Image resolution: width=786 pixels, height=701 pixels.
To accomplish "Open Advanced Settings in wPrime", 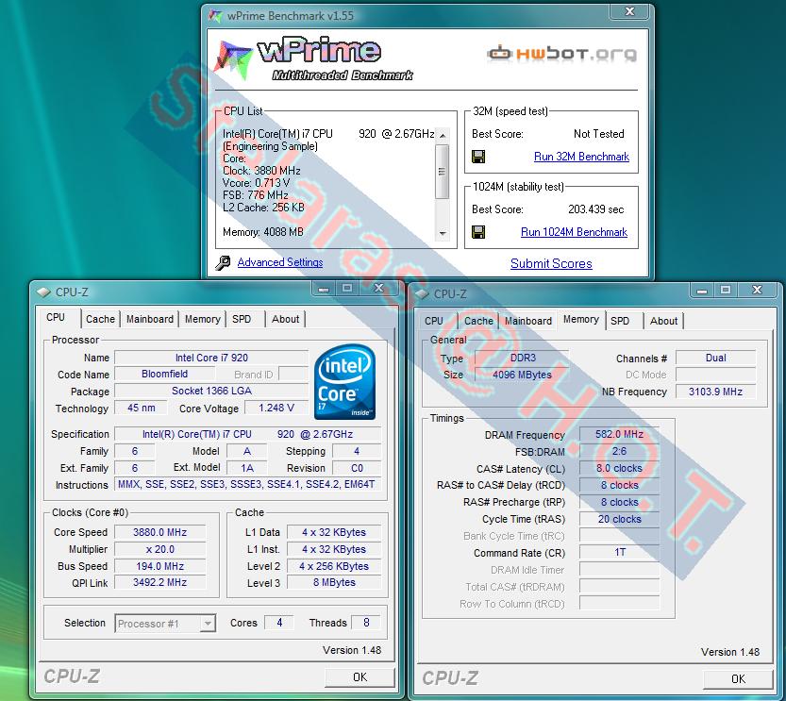I will [x=280, y=262].
